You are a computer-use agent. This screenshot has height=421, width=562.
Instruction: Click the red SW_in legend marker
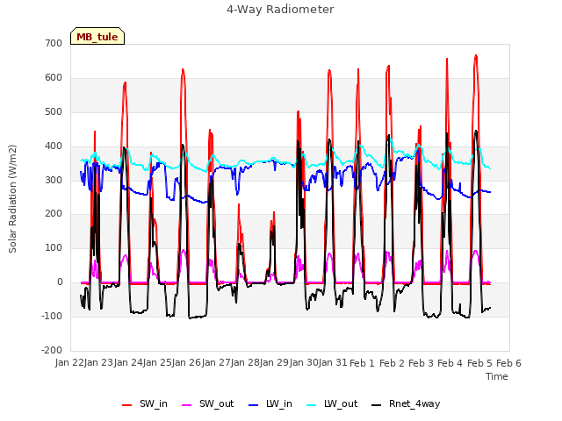point(126,405)
